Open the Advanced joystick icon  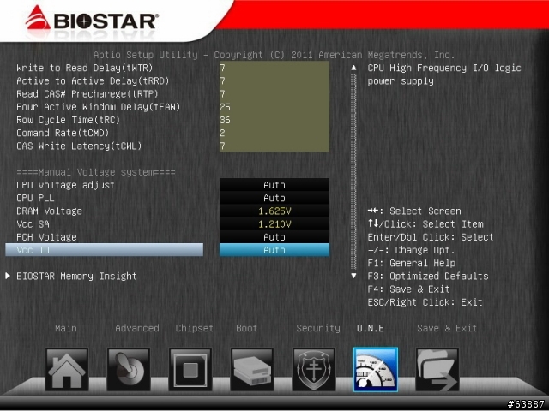click(129, 369)
